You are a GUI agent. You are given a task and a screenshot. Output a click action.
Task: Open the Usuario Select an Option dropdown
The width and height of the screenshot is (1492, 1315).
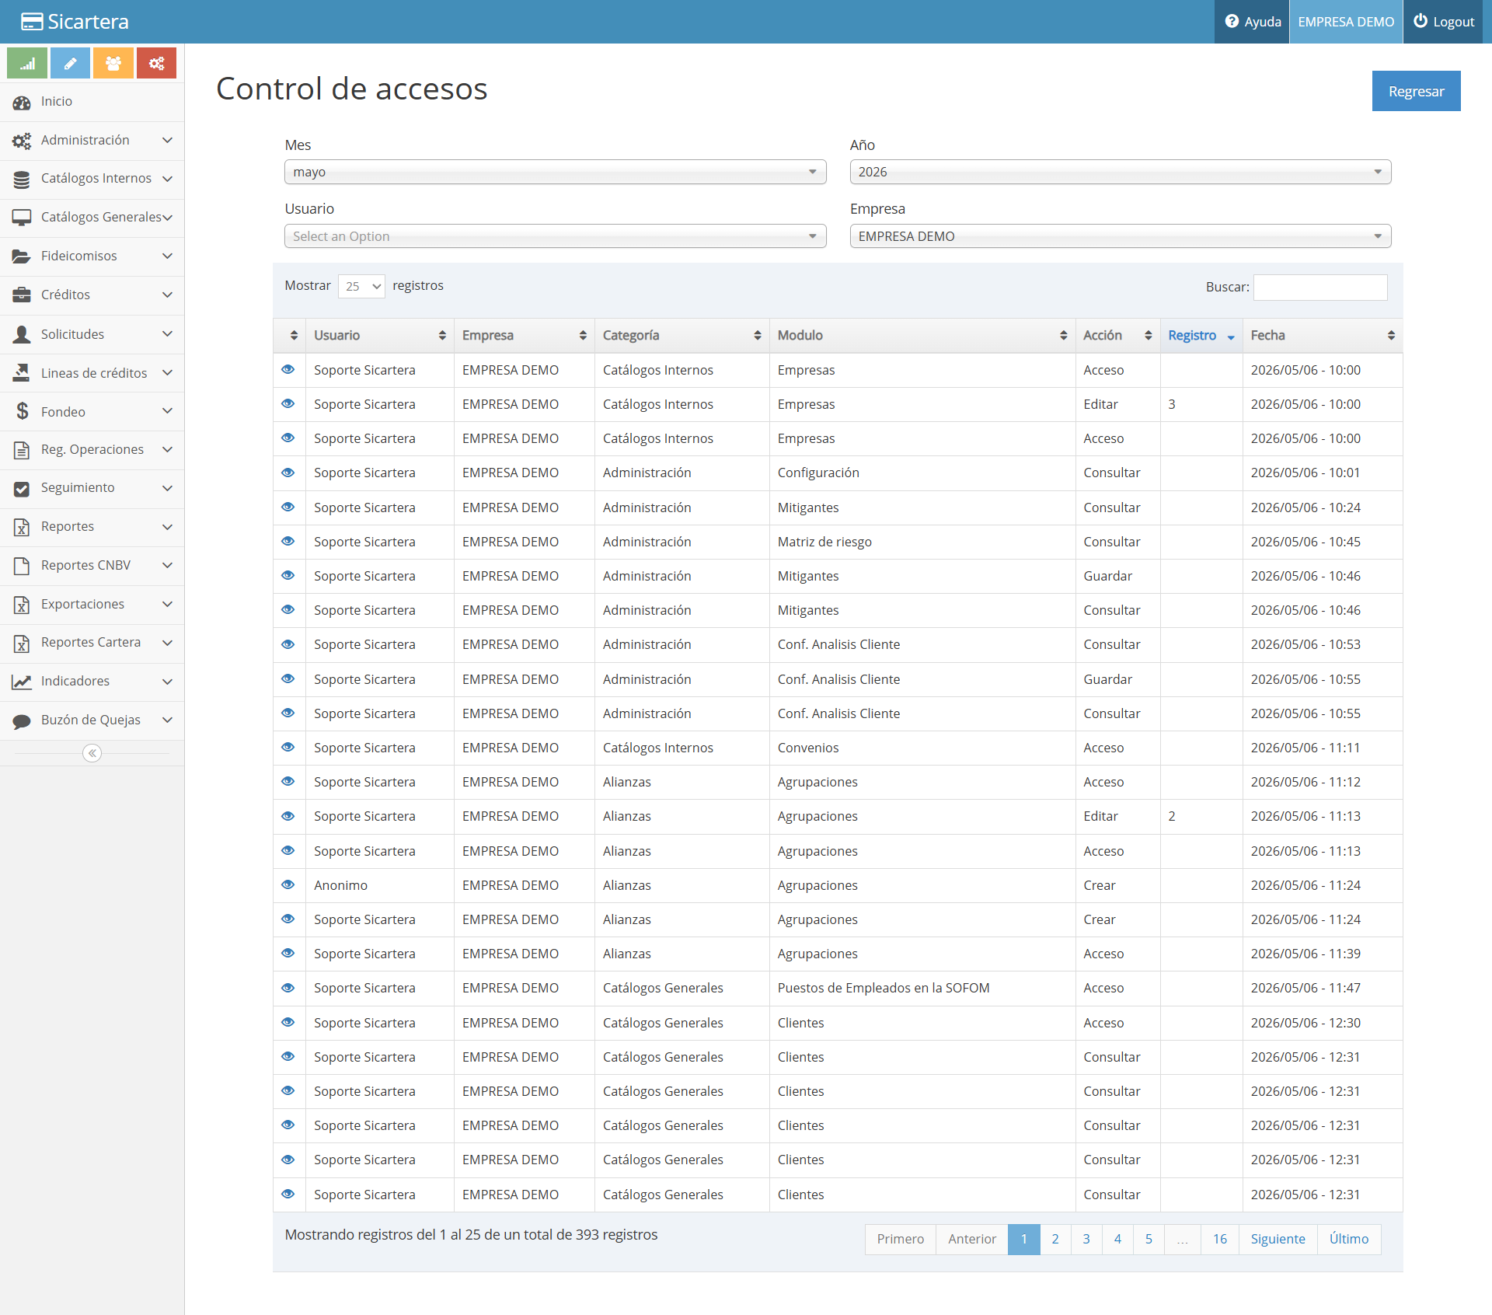coord(555,236)
